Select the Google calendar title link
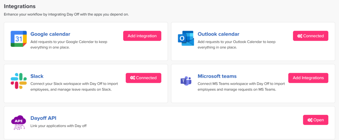The width and height of the screenshot is (339, 140). (x=50, y=34)
